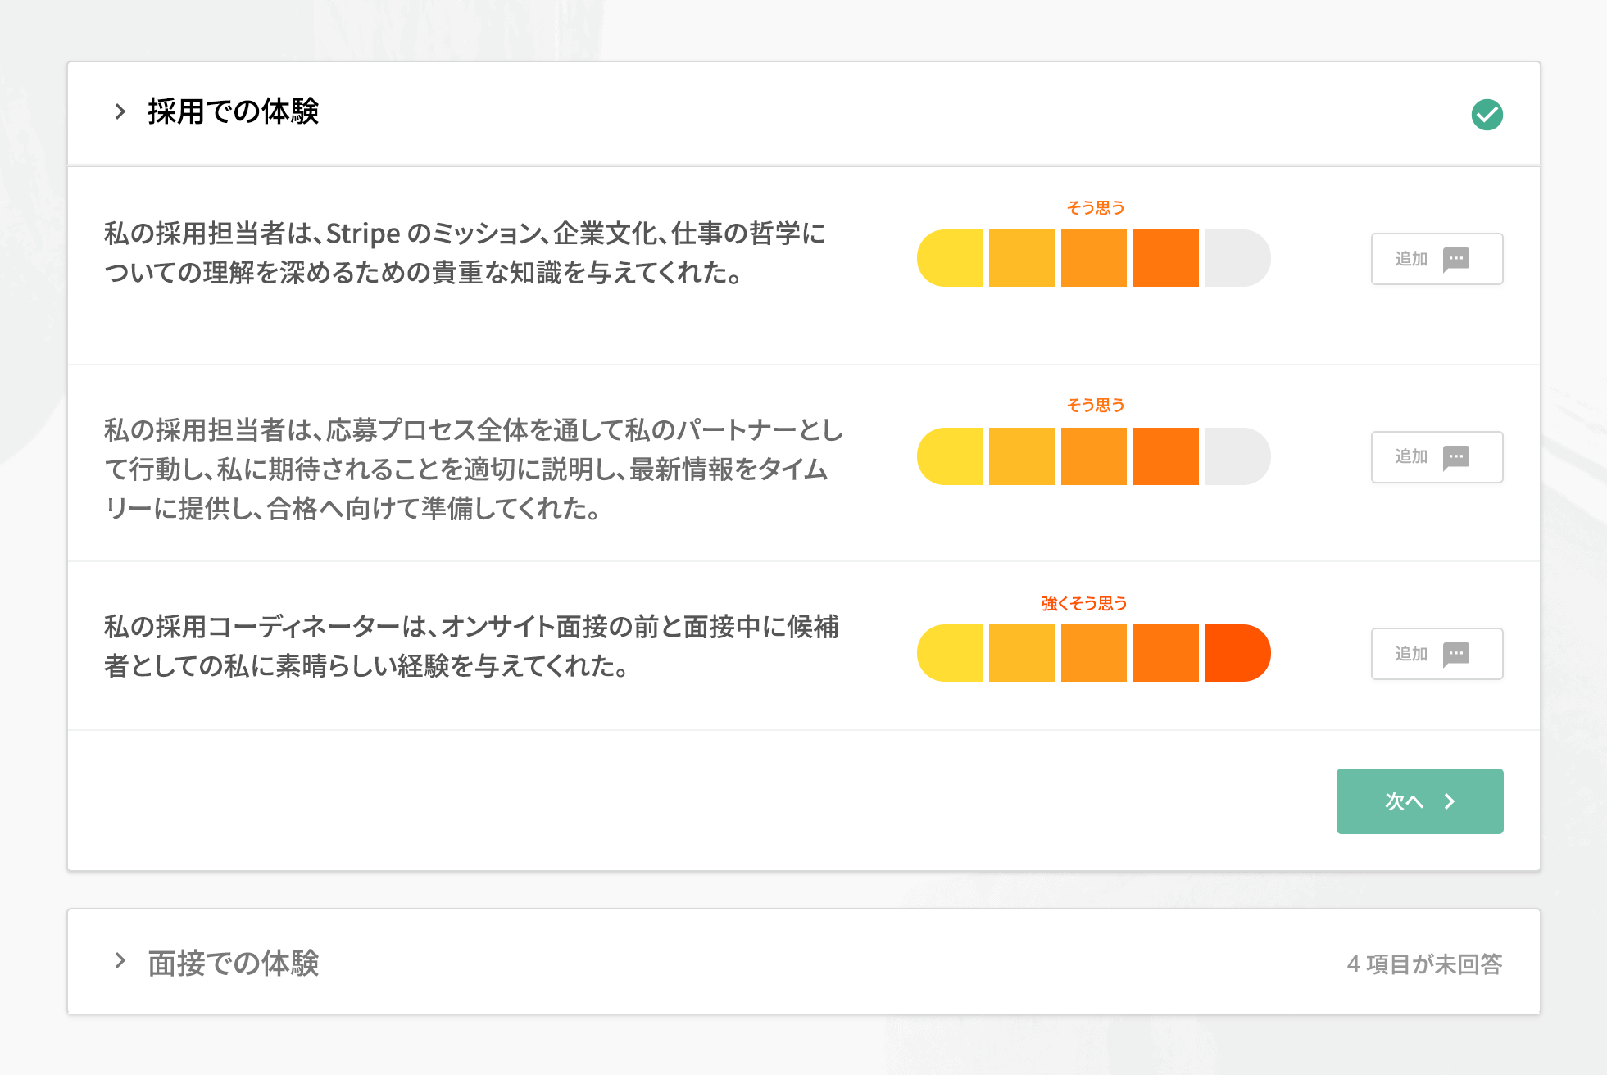Select the 強くそう思う rating on third question
1607x1075 pixels.
[x=1238, y=653]
